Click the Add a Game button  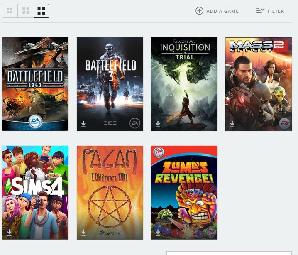[217, 11]
